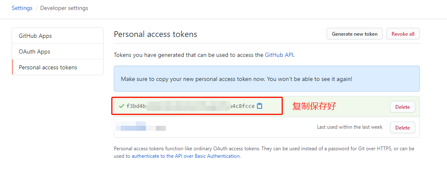Image resolution: width=447 pixels, height=176 pixels.
Task: Click the Revoke all button
Action: pos(403,34)
